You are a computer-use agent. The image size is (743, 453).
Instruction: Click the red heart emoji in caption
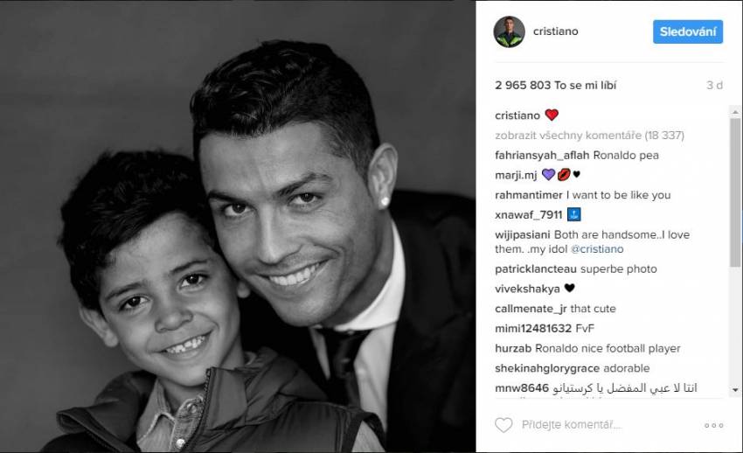pyautogui.click(x=552, y=115)
